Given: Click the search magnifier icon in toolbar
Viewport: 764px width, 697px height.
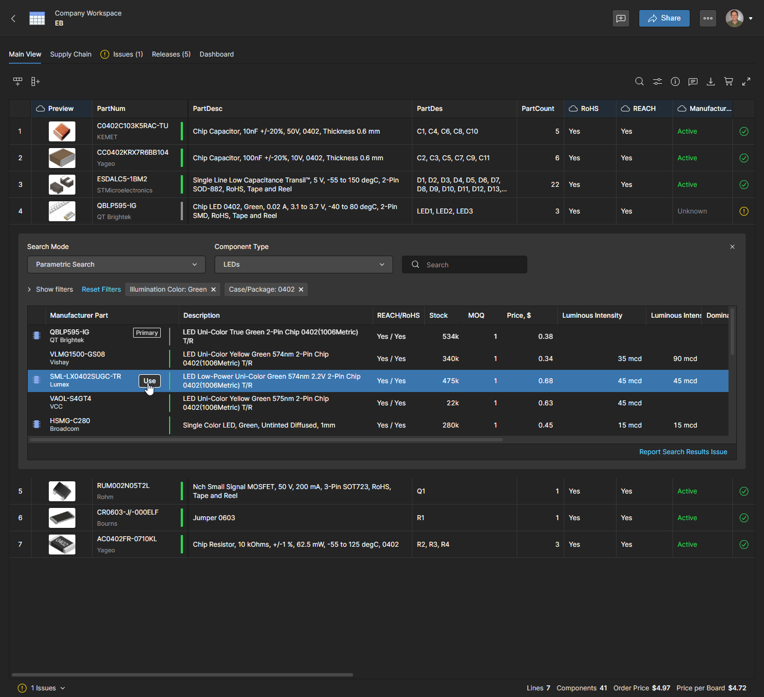Looking at the screenshot, I should [639, 82].
